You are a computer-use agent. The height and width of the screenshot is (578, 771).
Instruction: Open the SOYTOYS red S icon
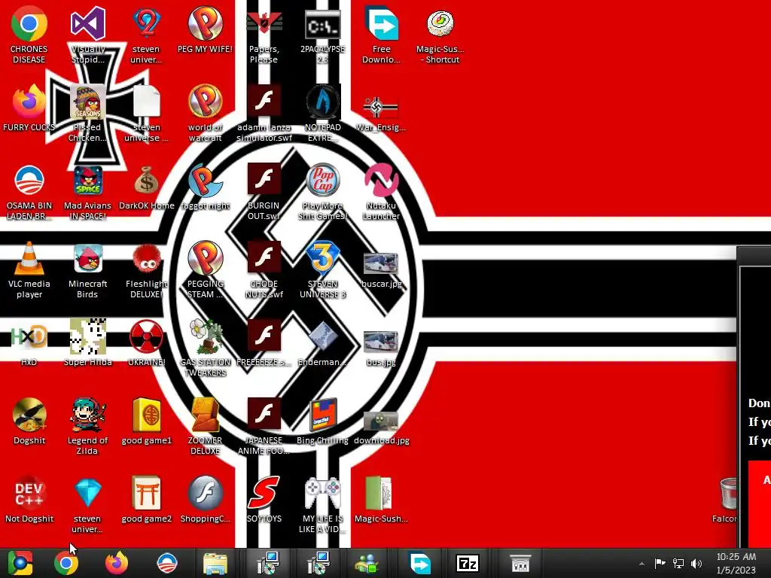click(264, 499)
